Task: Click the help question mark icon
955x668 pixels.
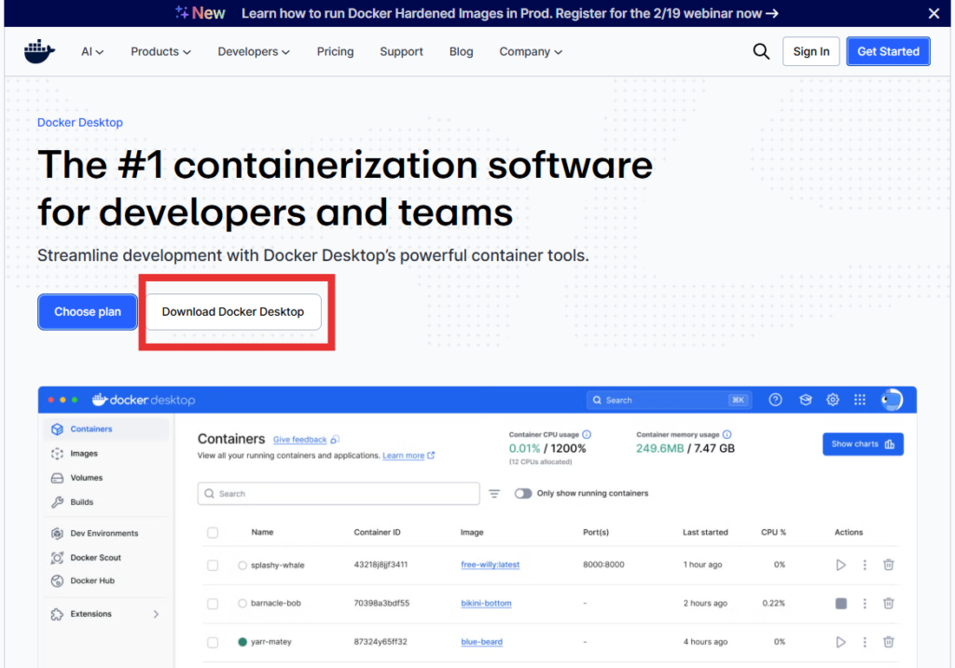Action: tap(775, 400)
